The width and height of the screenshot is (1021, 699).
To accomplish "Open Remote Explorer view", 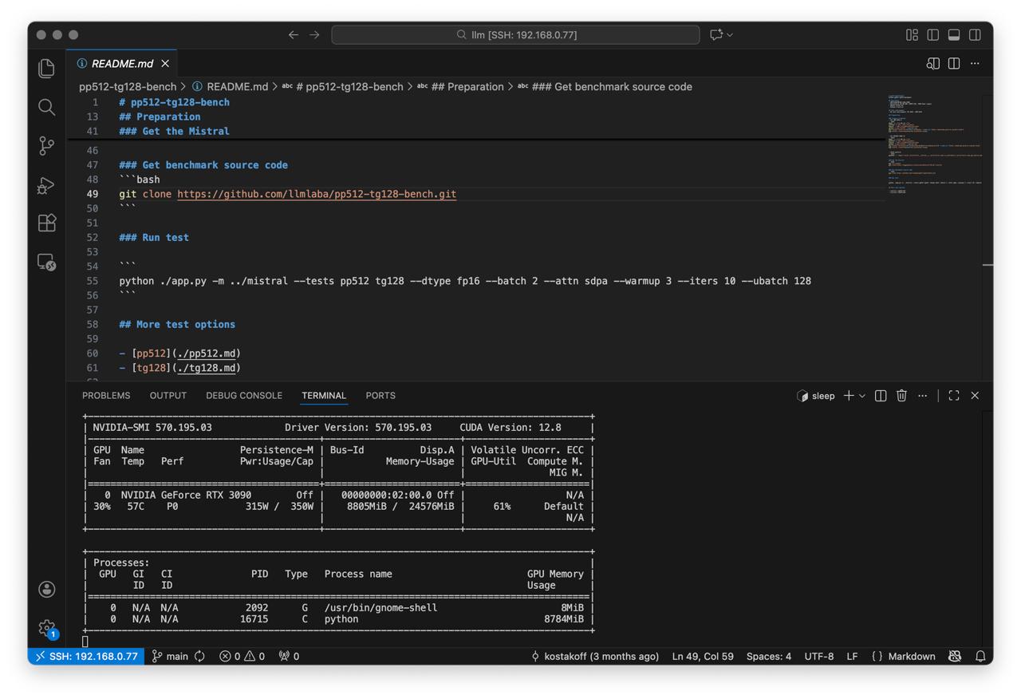I will [46, 262].
